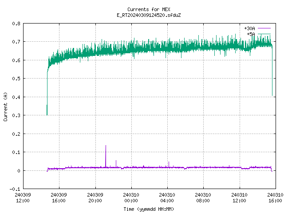Click the y-axis value 0.1
Viewport: 284px width, 213px height.
tap(16, 152)
